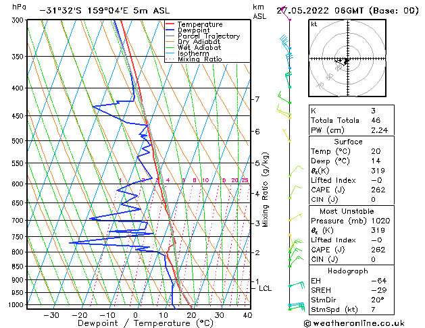This screenshot has height=328, width=425.
Task: Click the Hodograph section heading
Action: (348, 271)
